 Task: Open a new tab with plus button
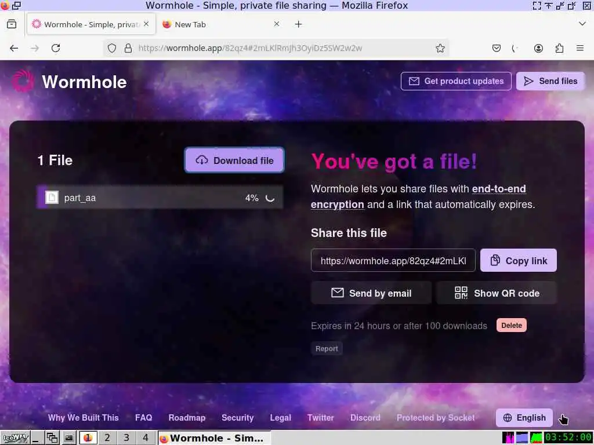[299, 24]
